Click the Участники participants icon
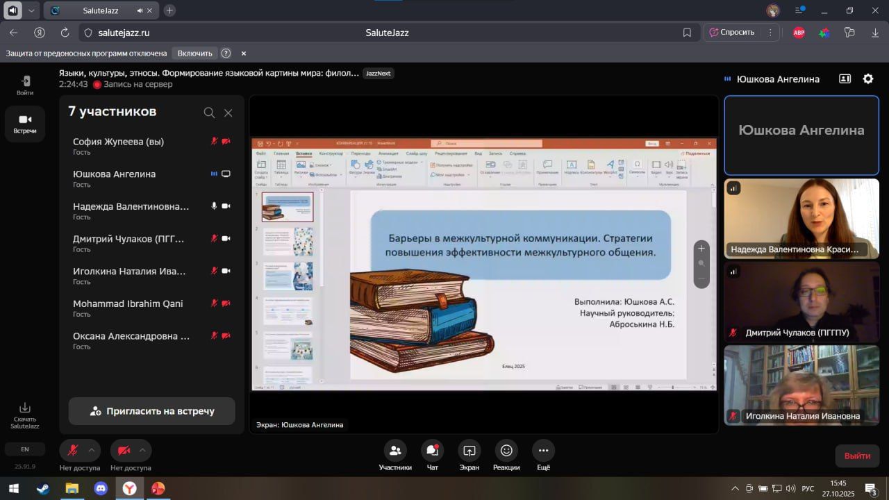Viewport: 889px width, 500px height. pos(395,451)
